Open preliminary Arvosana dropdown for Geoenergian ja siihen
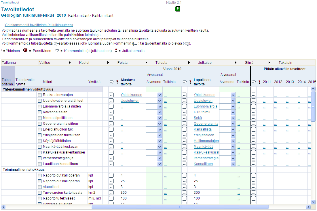Viewport: 317px width, 211px height. (x=154, y=124)
